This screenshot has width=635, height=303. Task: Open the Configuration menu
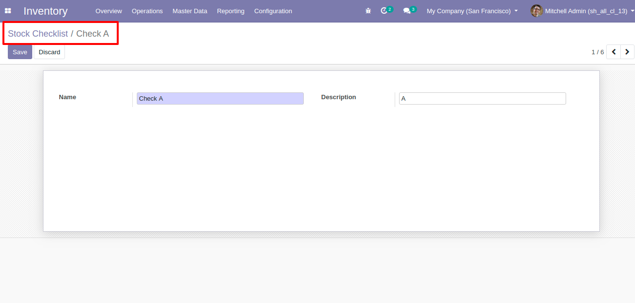[x=273, y=11]
